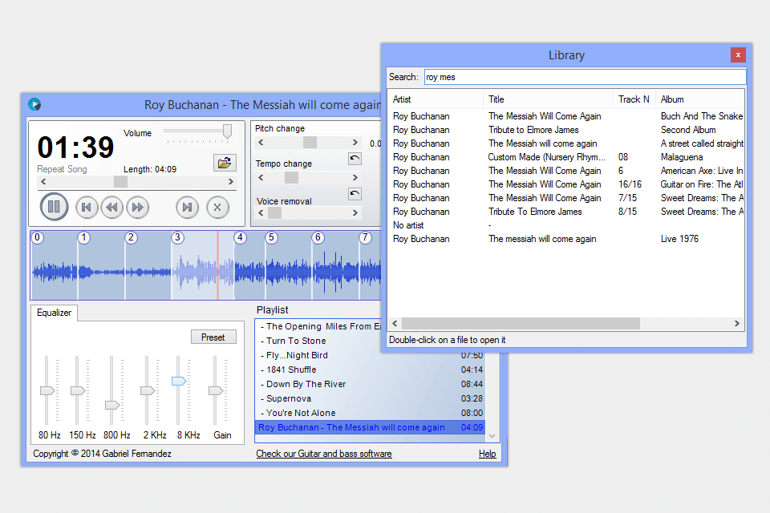Click the round X stop button
This screenshot has height=513, width=770.
pos(217,208)
